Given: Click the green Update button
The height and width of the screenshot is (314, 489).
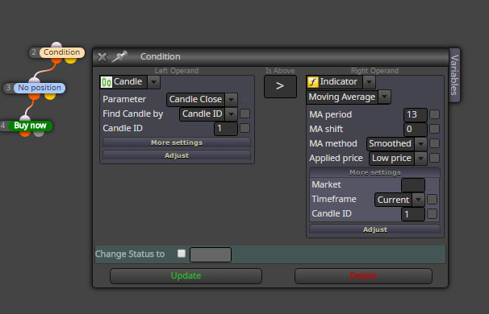Looking at the screenshot, I should coord(186,276).
